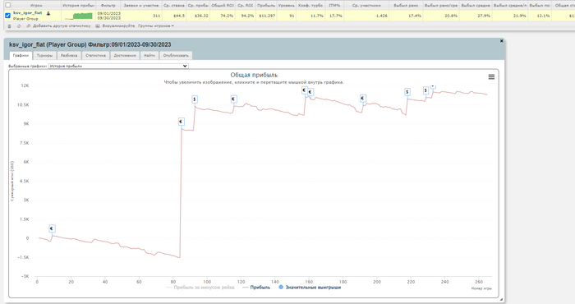This screenshot has height=304, width=575.
Task: Sort by the 'ITM%' column header
Action: click(334, 6)
